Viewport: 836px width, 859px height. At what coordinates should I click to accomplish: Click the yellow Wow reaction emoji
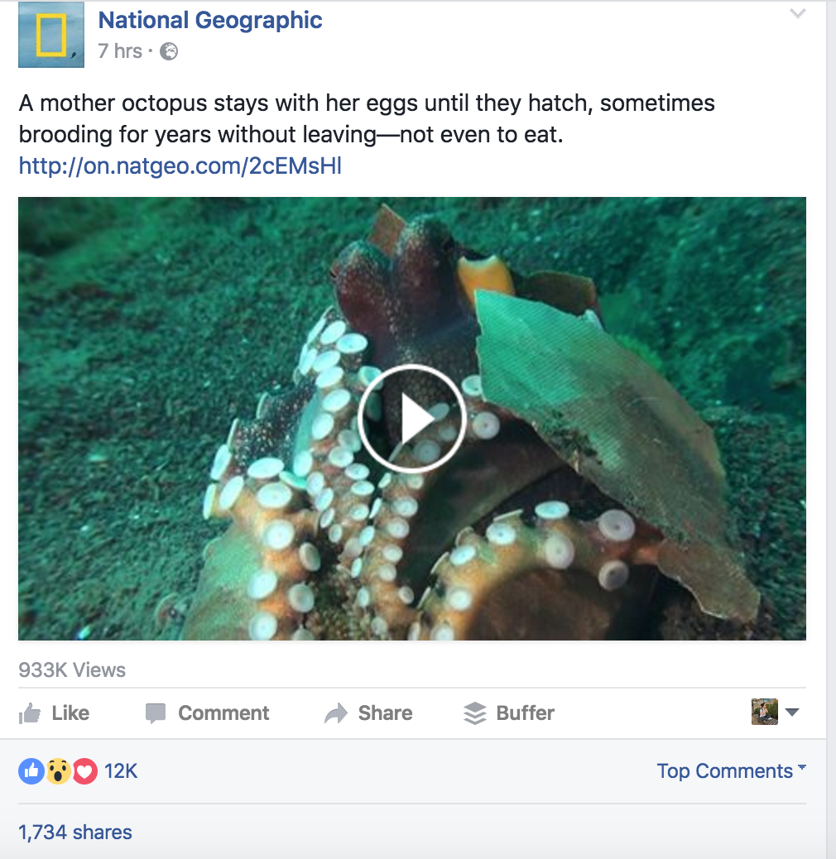click(x=58, y=771)
